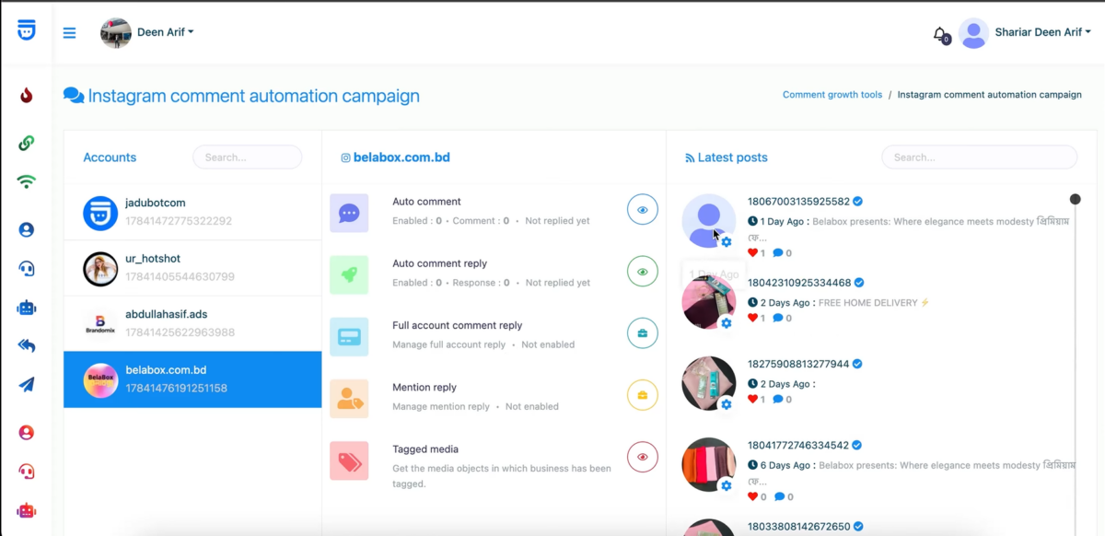Click the Tagged media title text
1105x536 pixels.
pos(425,449)
